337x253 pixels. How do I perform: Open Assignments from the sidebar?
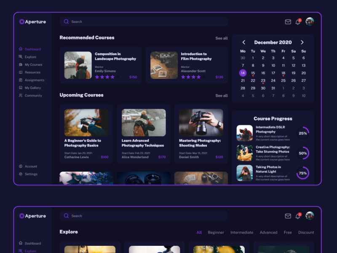[x=33, y=80]
